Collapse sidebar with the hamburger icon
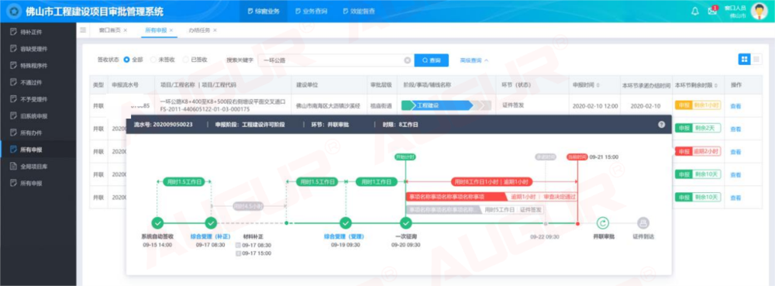 pyautogui.click(x=83, y=30)
